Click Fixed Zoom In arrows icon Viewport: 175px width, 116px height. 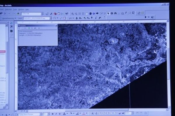[x=80, y=14]
